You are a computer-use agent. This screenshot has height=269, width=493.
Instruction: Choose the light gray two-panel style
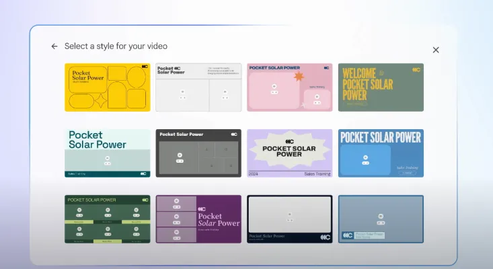[x=198, y=87]
